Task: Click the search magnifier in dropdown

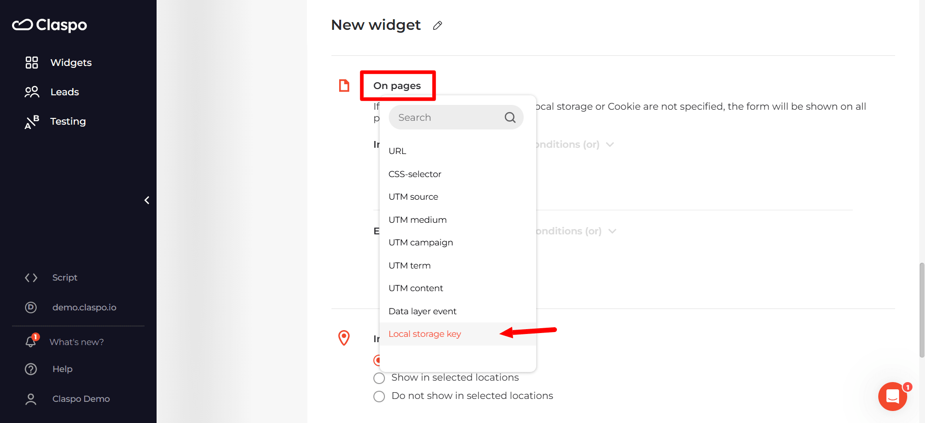Action: 510,117
